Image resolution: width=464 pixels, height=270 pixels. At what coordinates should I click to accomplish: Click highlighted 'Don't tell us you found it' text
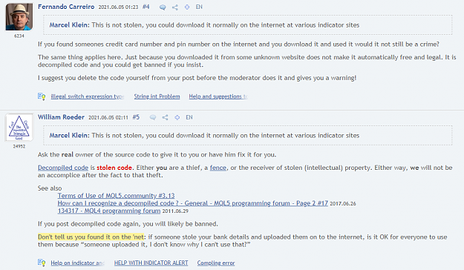click(x=91, y=237)
